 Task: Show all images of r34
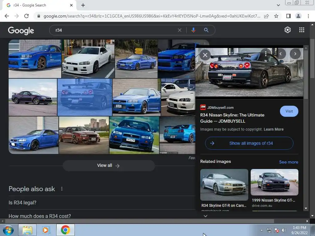[x=249, y=143]
